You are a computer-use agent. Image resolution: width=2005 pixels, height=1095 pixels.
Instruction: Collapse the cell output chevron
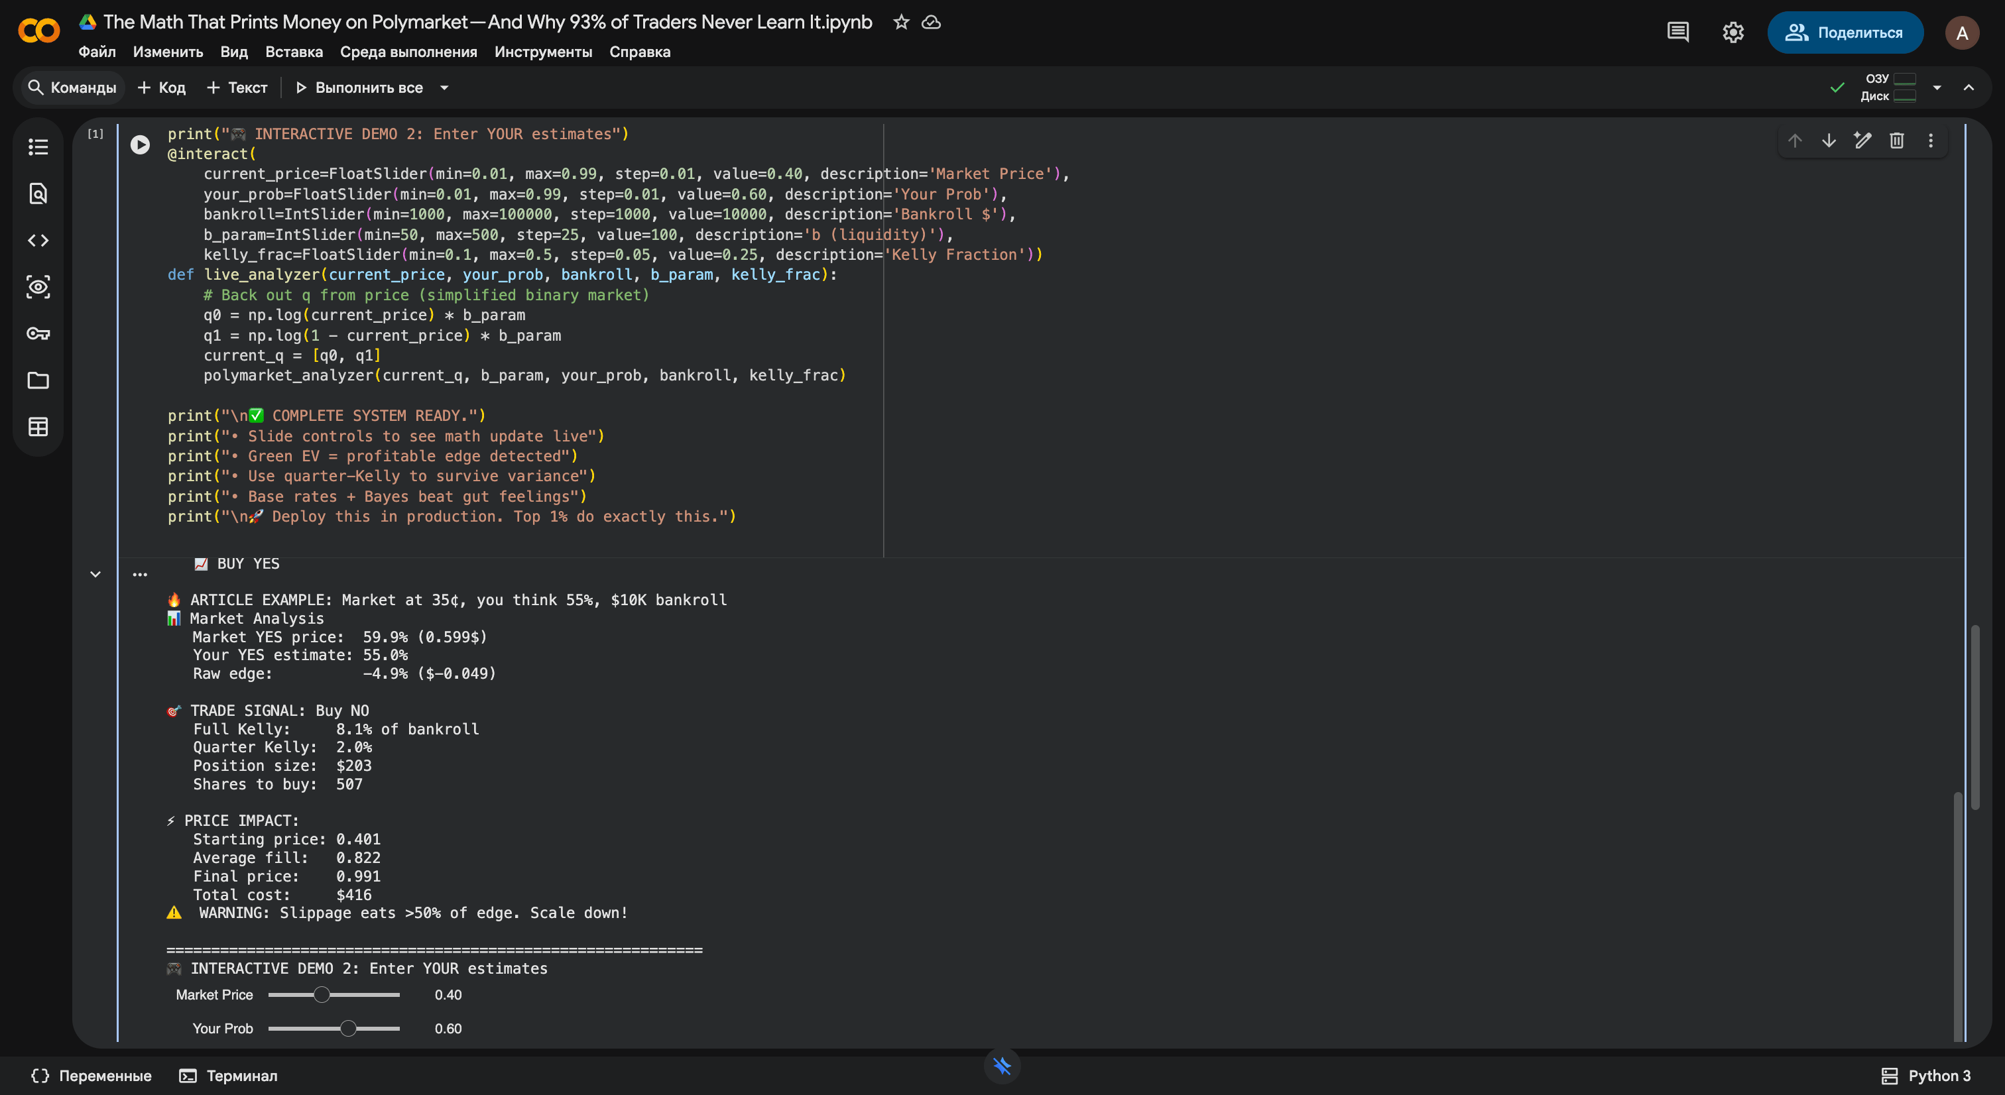click(95, 575)
